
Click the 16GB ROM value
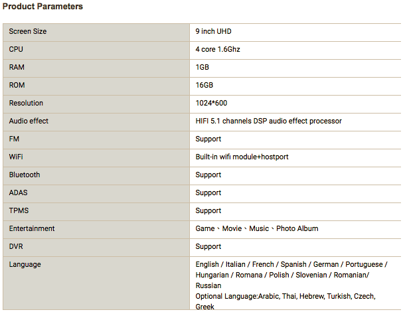(x=204, y=86)
